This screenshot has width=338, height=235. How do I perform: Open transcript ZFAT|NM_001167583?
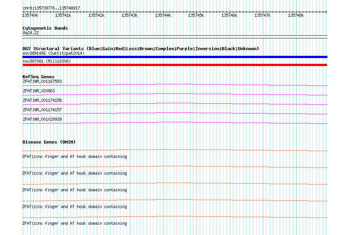point(42,81)
